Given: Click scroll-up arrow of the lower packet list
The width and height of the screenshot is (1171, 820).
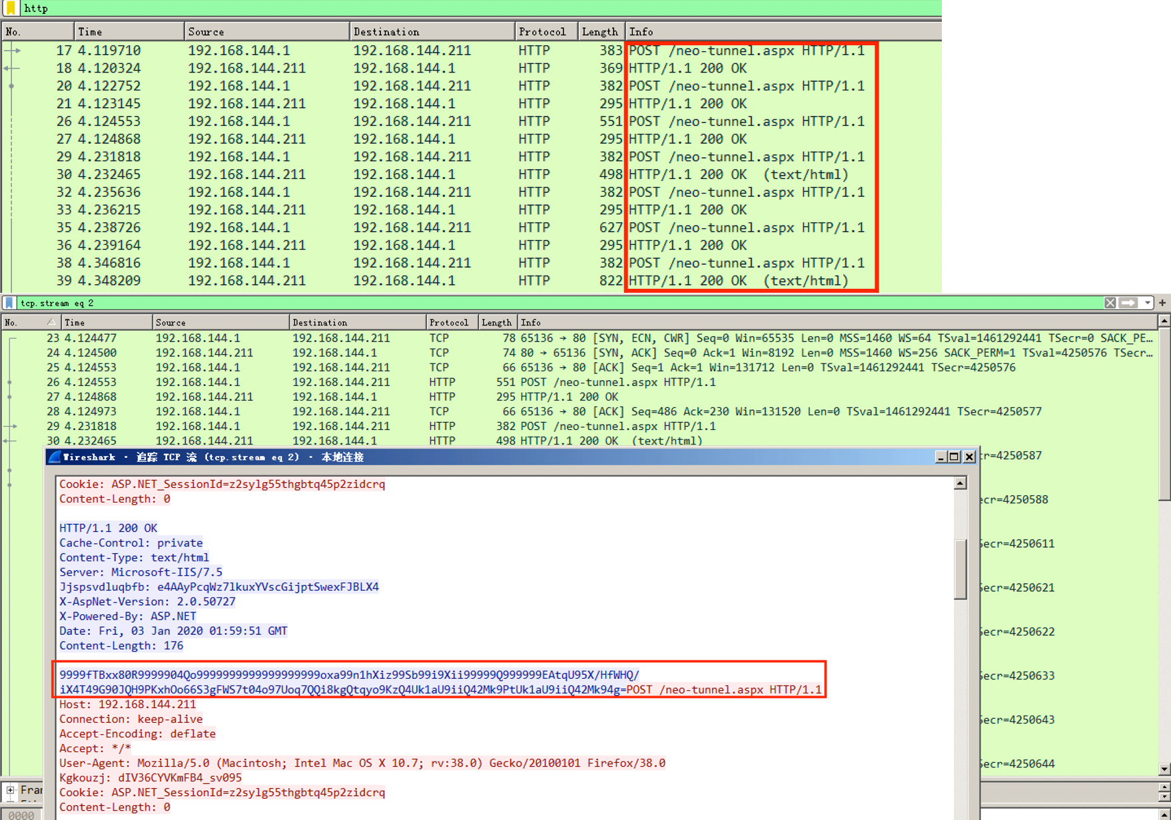Looking at the screenshot, I should (x=1164, y=321).
